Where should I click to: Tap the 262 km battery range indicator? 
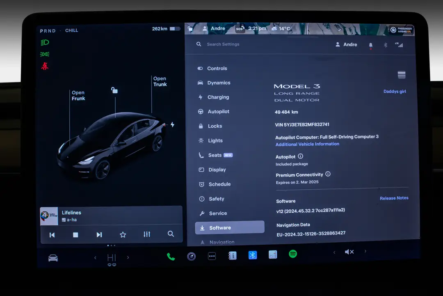(166, 29)
